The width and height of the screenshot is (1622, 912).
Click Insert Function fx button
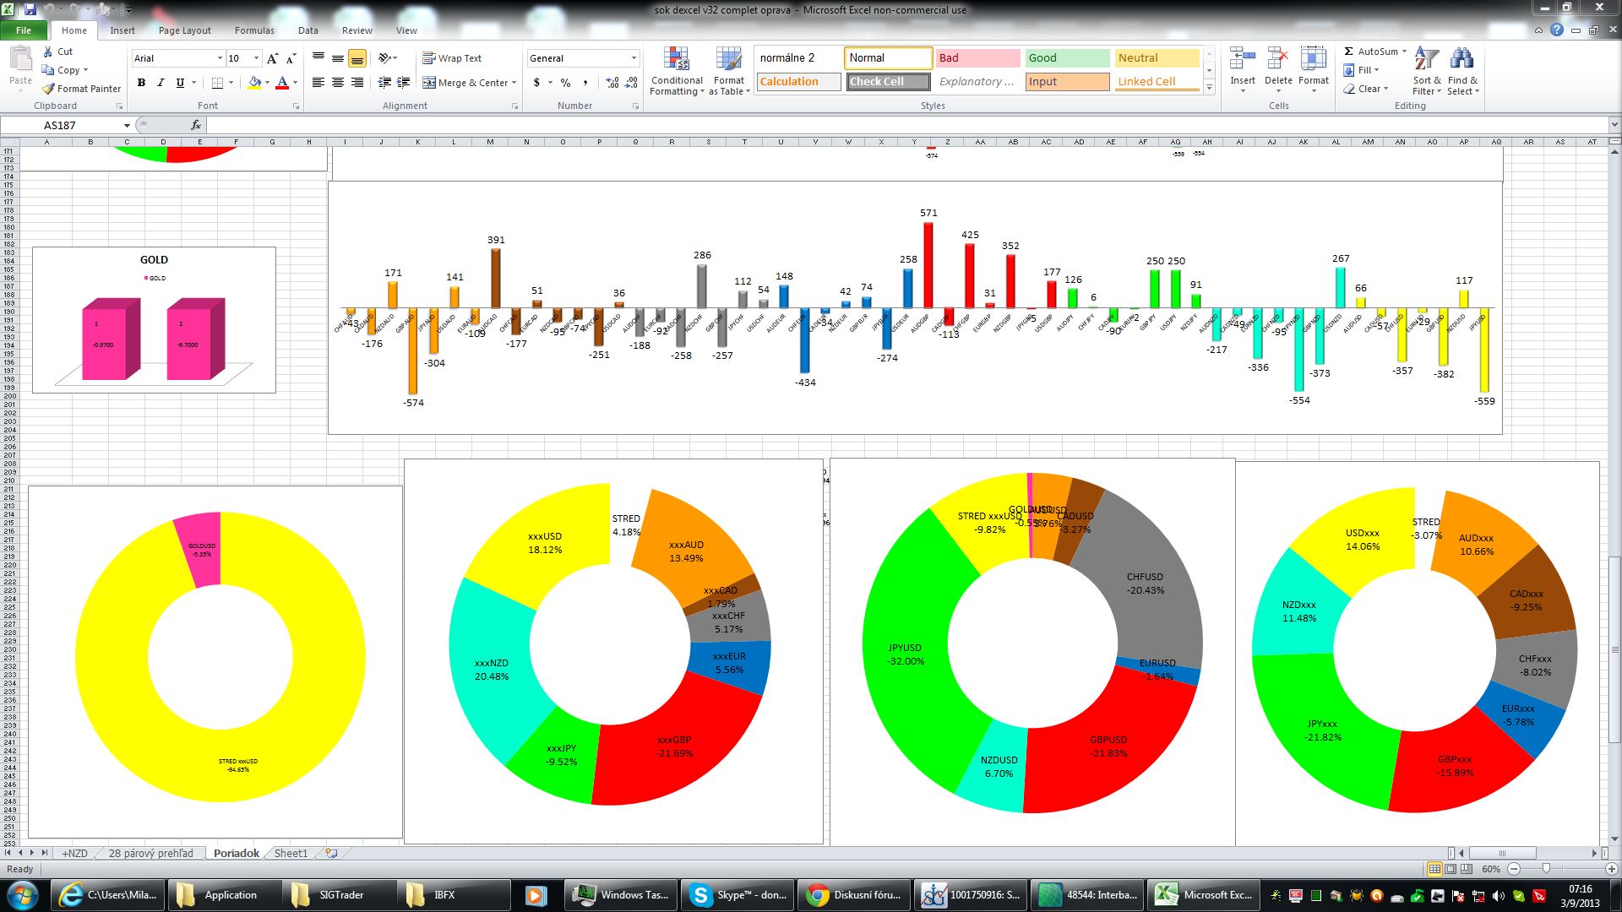pos(196,125)
